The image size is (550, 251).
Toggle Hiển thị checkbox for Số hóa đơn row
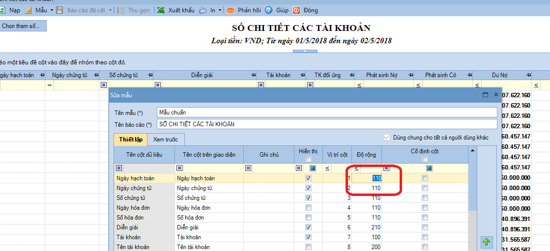point(308,217)
